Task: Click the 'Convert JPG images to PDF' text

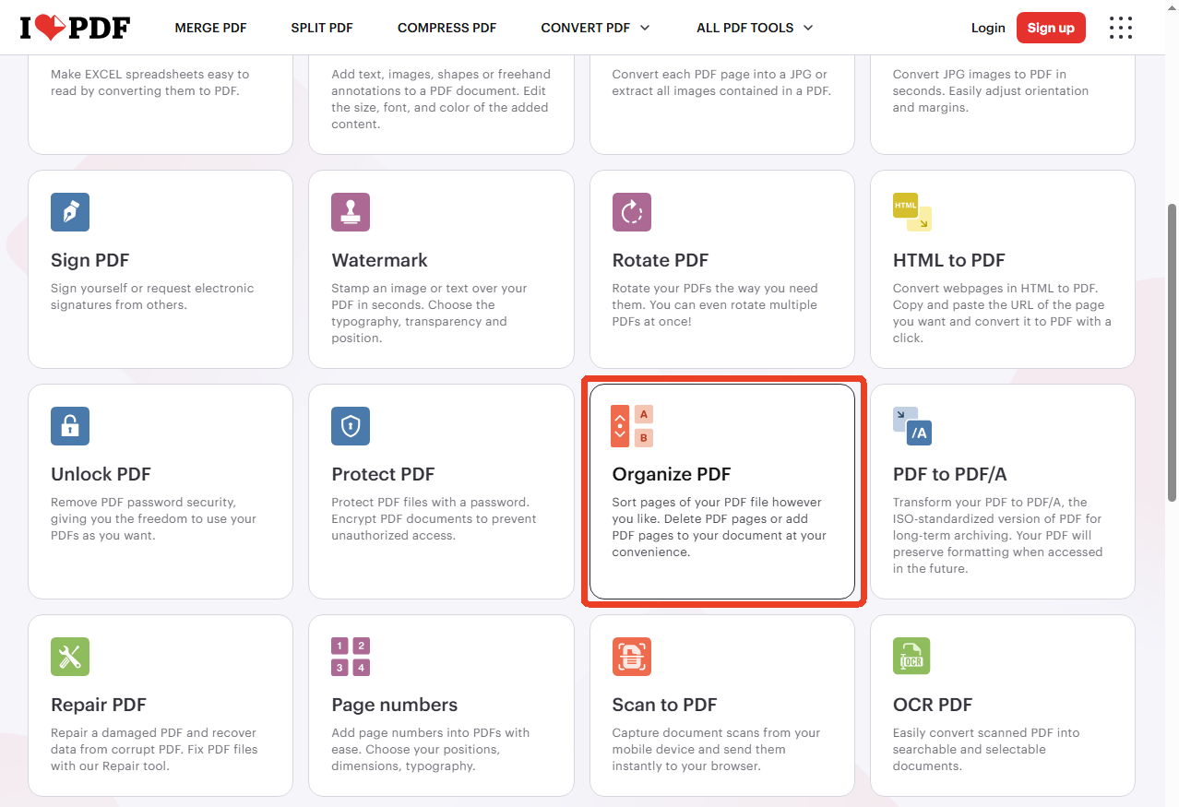Action: [x=991, y=90]
